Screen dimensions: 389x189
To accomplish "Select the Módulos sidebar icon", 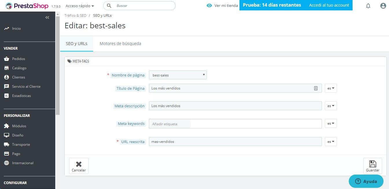I will (x=19, y=126).
